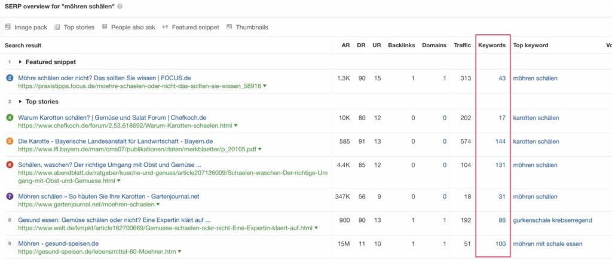Expand the Featured snippet row
Viewport: 612px width, 259px height.
point(21,62)
